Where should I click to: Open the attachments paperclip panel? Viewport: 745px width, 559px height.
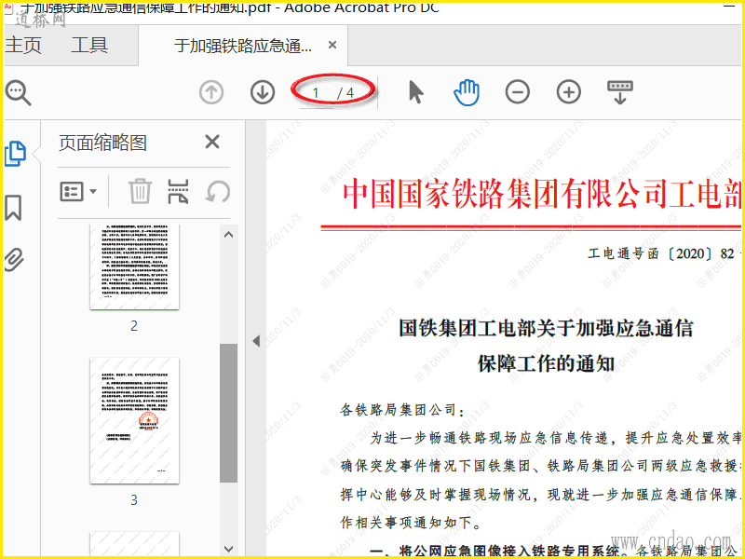[14, 259]
